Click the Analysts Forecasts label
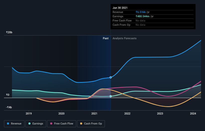The width and height of the screenshot is (205, 131). (124, 38)
